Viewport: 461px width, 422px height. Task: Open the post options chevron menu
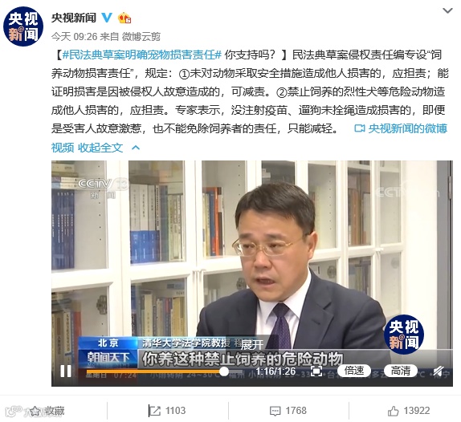447,11
